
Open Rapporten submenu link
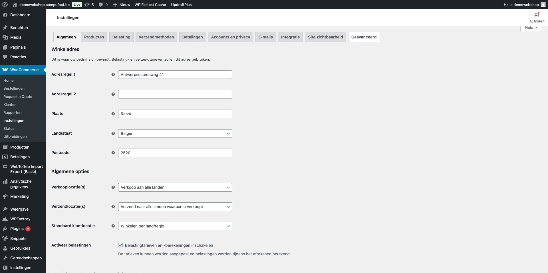(12, 112)
